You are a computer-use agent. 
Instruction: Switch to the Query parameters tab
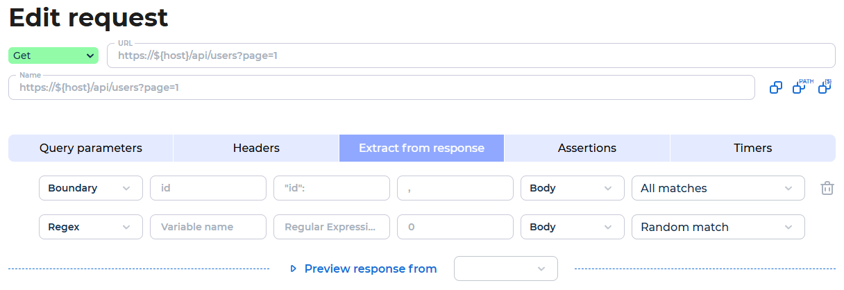[91, 148]
